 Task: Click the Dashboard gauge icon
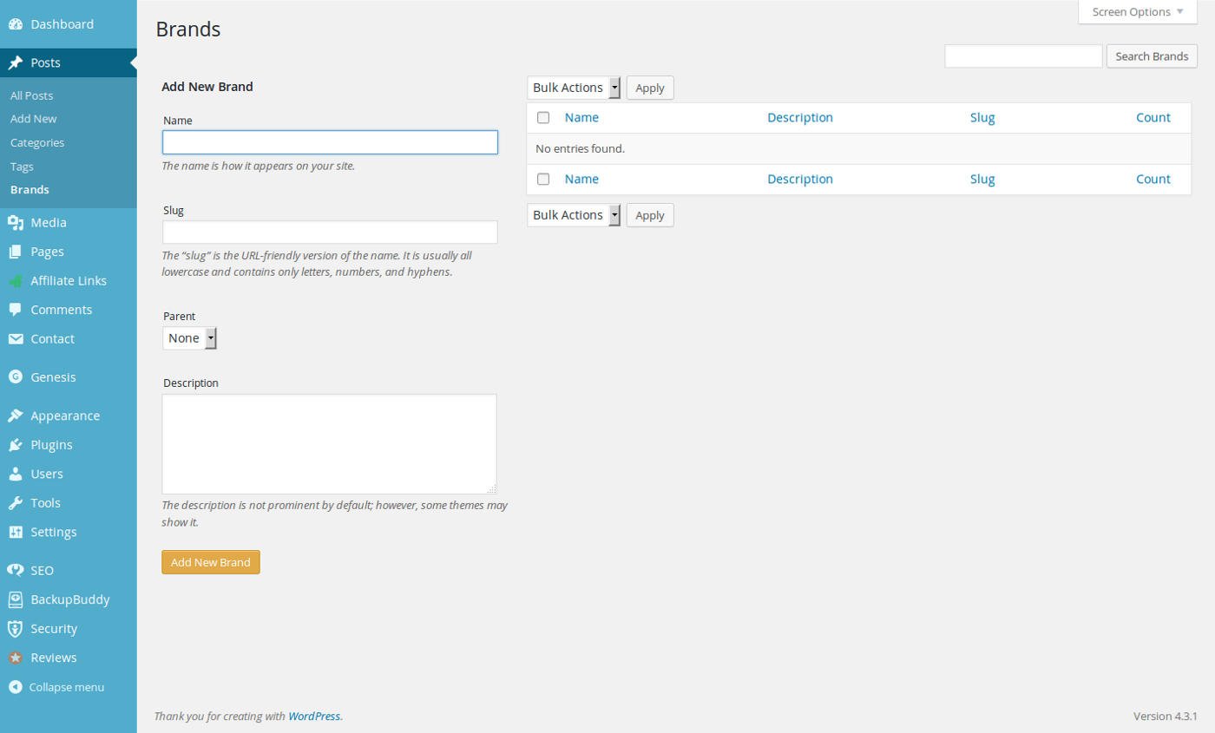pos(15,24)
